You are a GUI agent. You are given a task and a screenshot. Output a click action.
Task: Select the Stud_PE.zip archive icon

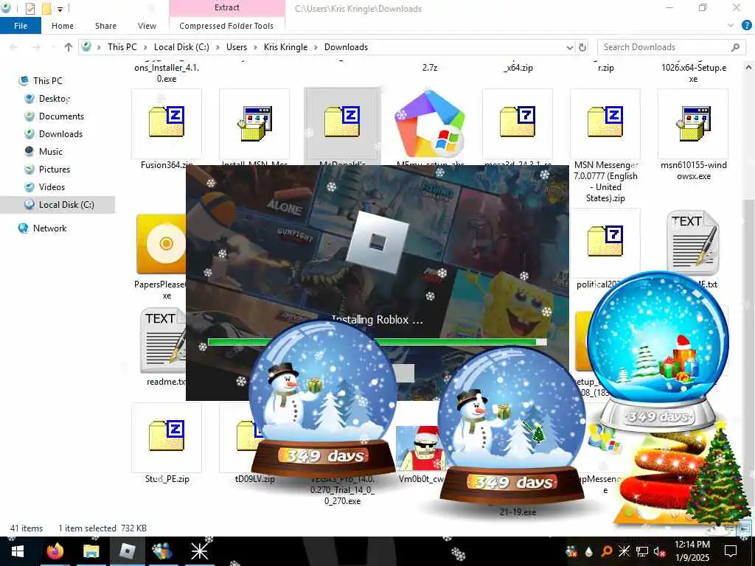(167, 436)
